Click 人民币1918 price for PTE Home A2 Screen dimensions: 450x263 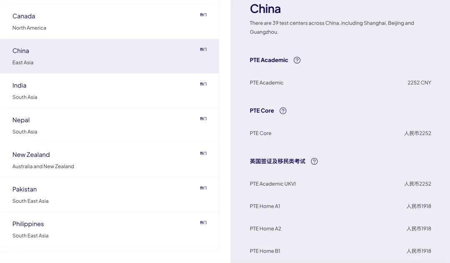click(419, 228)
